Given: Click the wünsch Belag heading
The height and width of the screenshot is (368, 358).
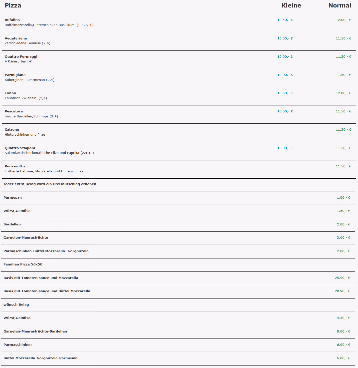Looking at the screenshot, I should (16, 305).
